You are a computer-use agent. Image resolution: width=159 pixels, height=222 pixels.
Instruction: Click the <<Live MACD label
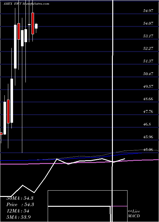click(134, 214)
